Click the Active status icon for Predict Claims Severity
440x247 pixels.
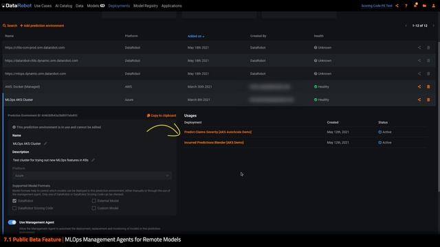380,132
